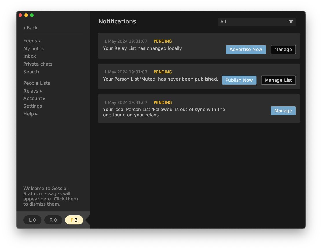Open Settings from sidebar
This screenshot has width=322, height=250.
pyautogui.click(x=33, y=106)
